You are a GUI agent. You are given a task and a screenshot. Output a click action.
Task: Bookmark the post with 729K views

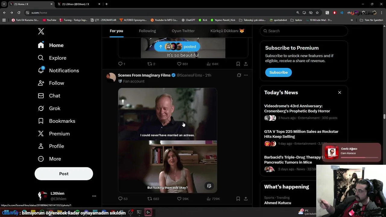238,199
